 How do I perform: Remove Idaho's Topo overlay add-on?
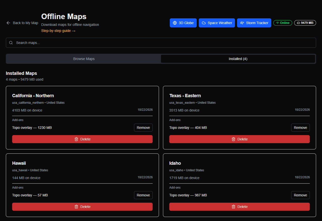(x=300, y=195)
